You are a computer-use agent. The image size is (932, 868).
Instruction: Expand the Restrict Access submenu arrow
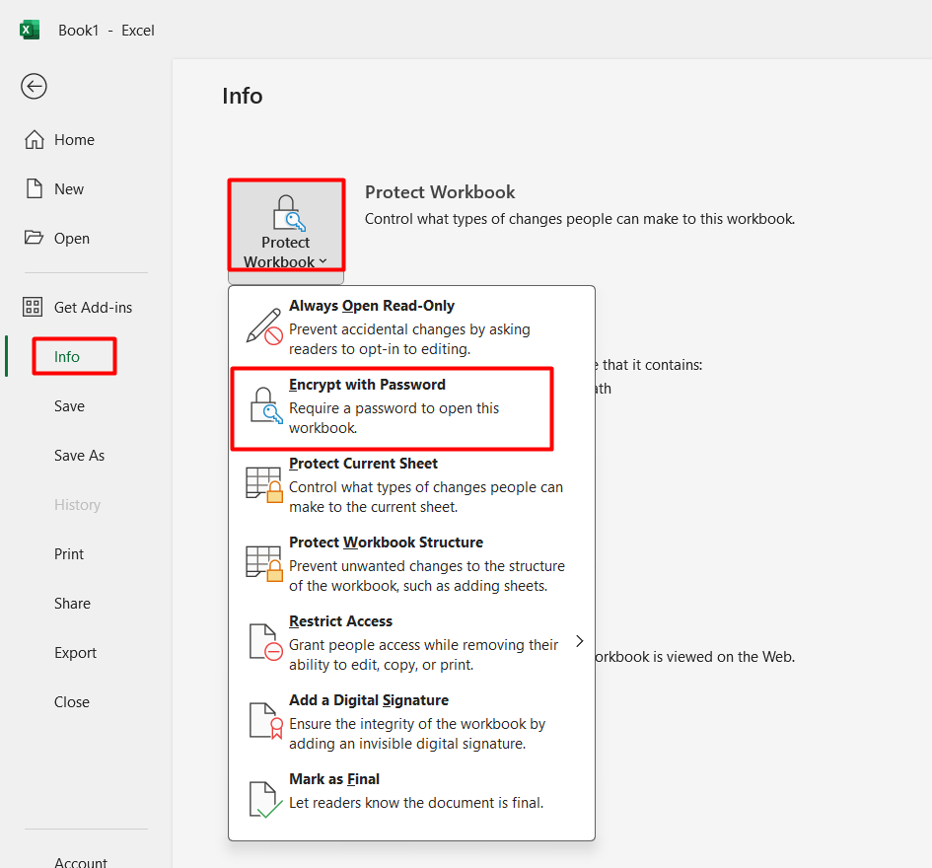tap(580, 642)
